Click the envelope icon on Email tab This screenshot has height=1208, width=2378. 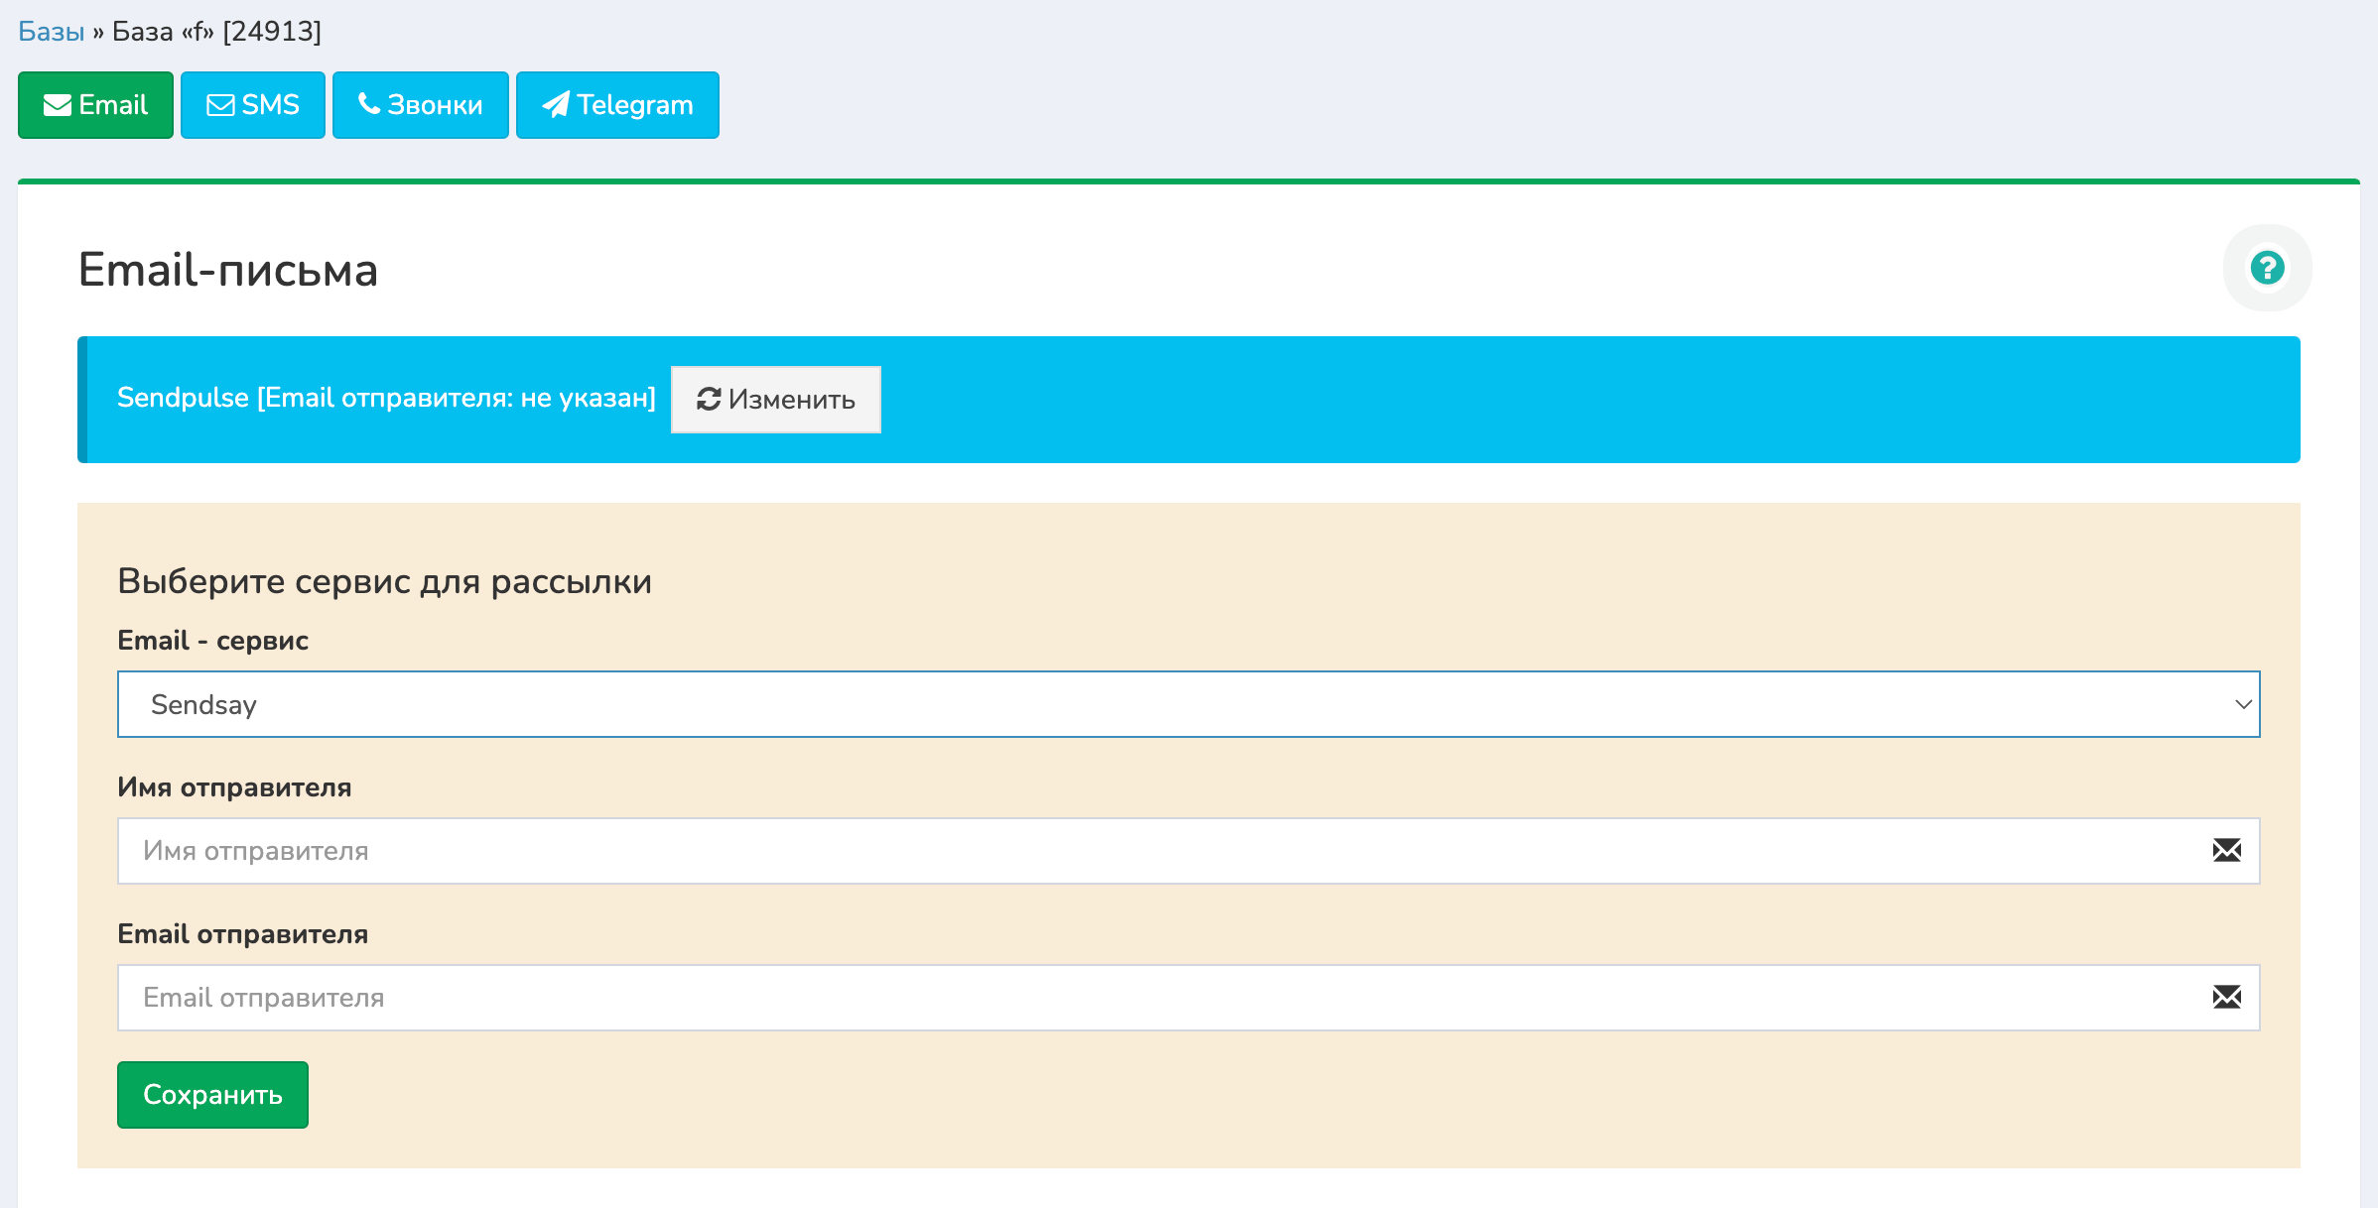(58, 105)
